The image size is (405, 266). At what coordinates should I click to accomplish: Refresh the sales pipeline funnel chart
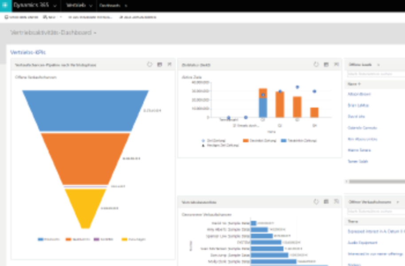tap(149, 65)
